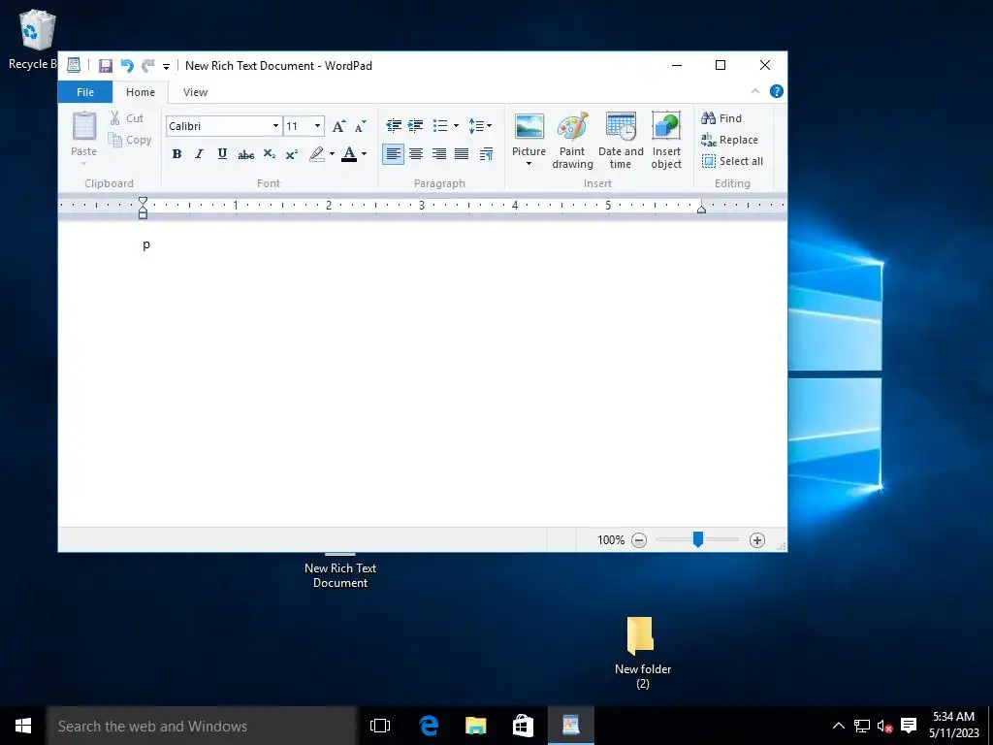This screenshot has width=993, height=745.
Task: Open Task View on the taskbar
Action: (380, 726)
